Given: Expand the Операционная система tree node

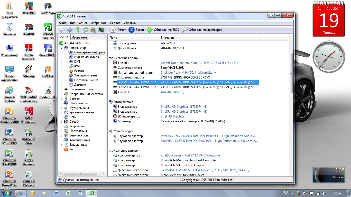Looking at the screenshot, I should [62, 94].
